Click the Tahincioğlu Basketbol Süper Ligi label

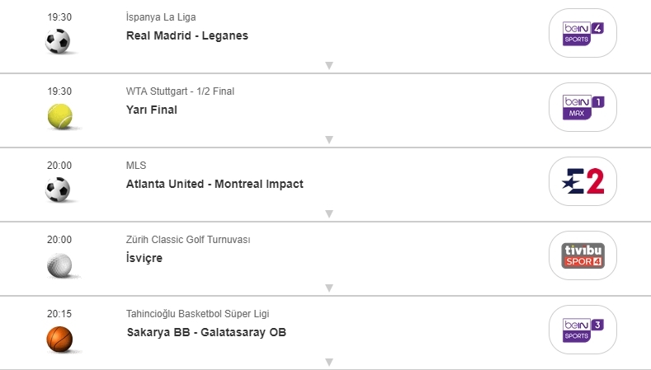pos(197,314)
